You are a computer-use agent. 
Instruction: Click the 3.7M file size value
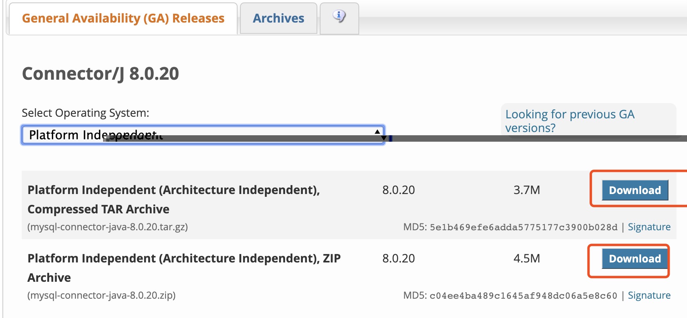point(527,190)
